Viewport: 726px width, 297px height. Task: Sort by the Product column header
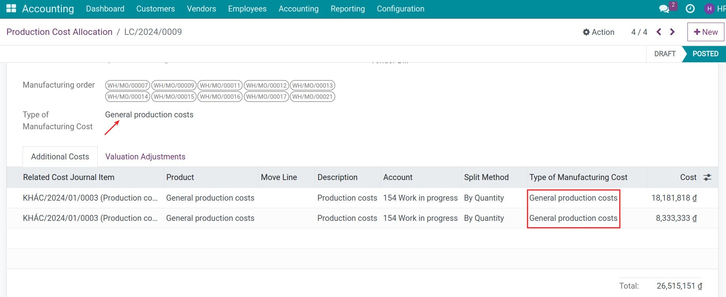[x=211, y=177]
